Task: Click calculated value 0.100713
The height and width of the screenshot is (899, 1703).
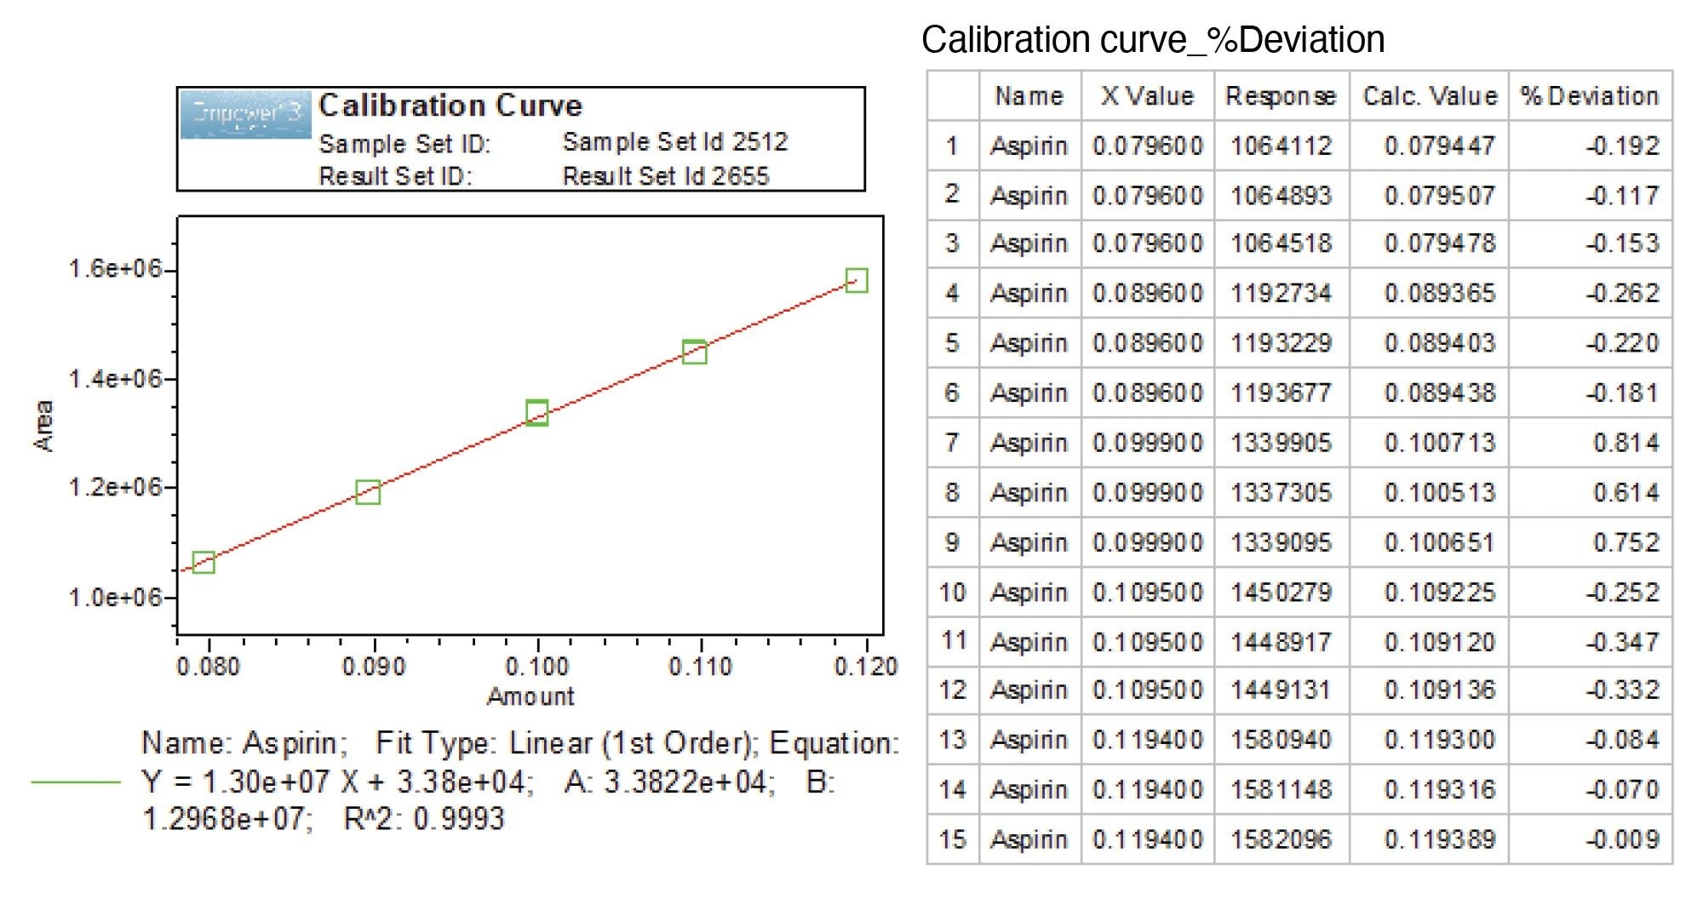Action: tap(1440, 443)
